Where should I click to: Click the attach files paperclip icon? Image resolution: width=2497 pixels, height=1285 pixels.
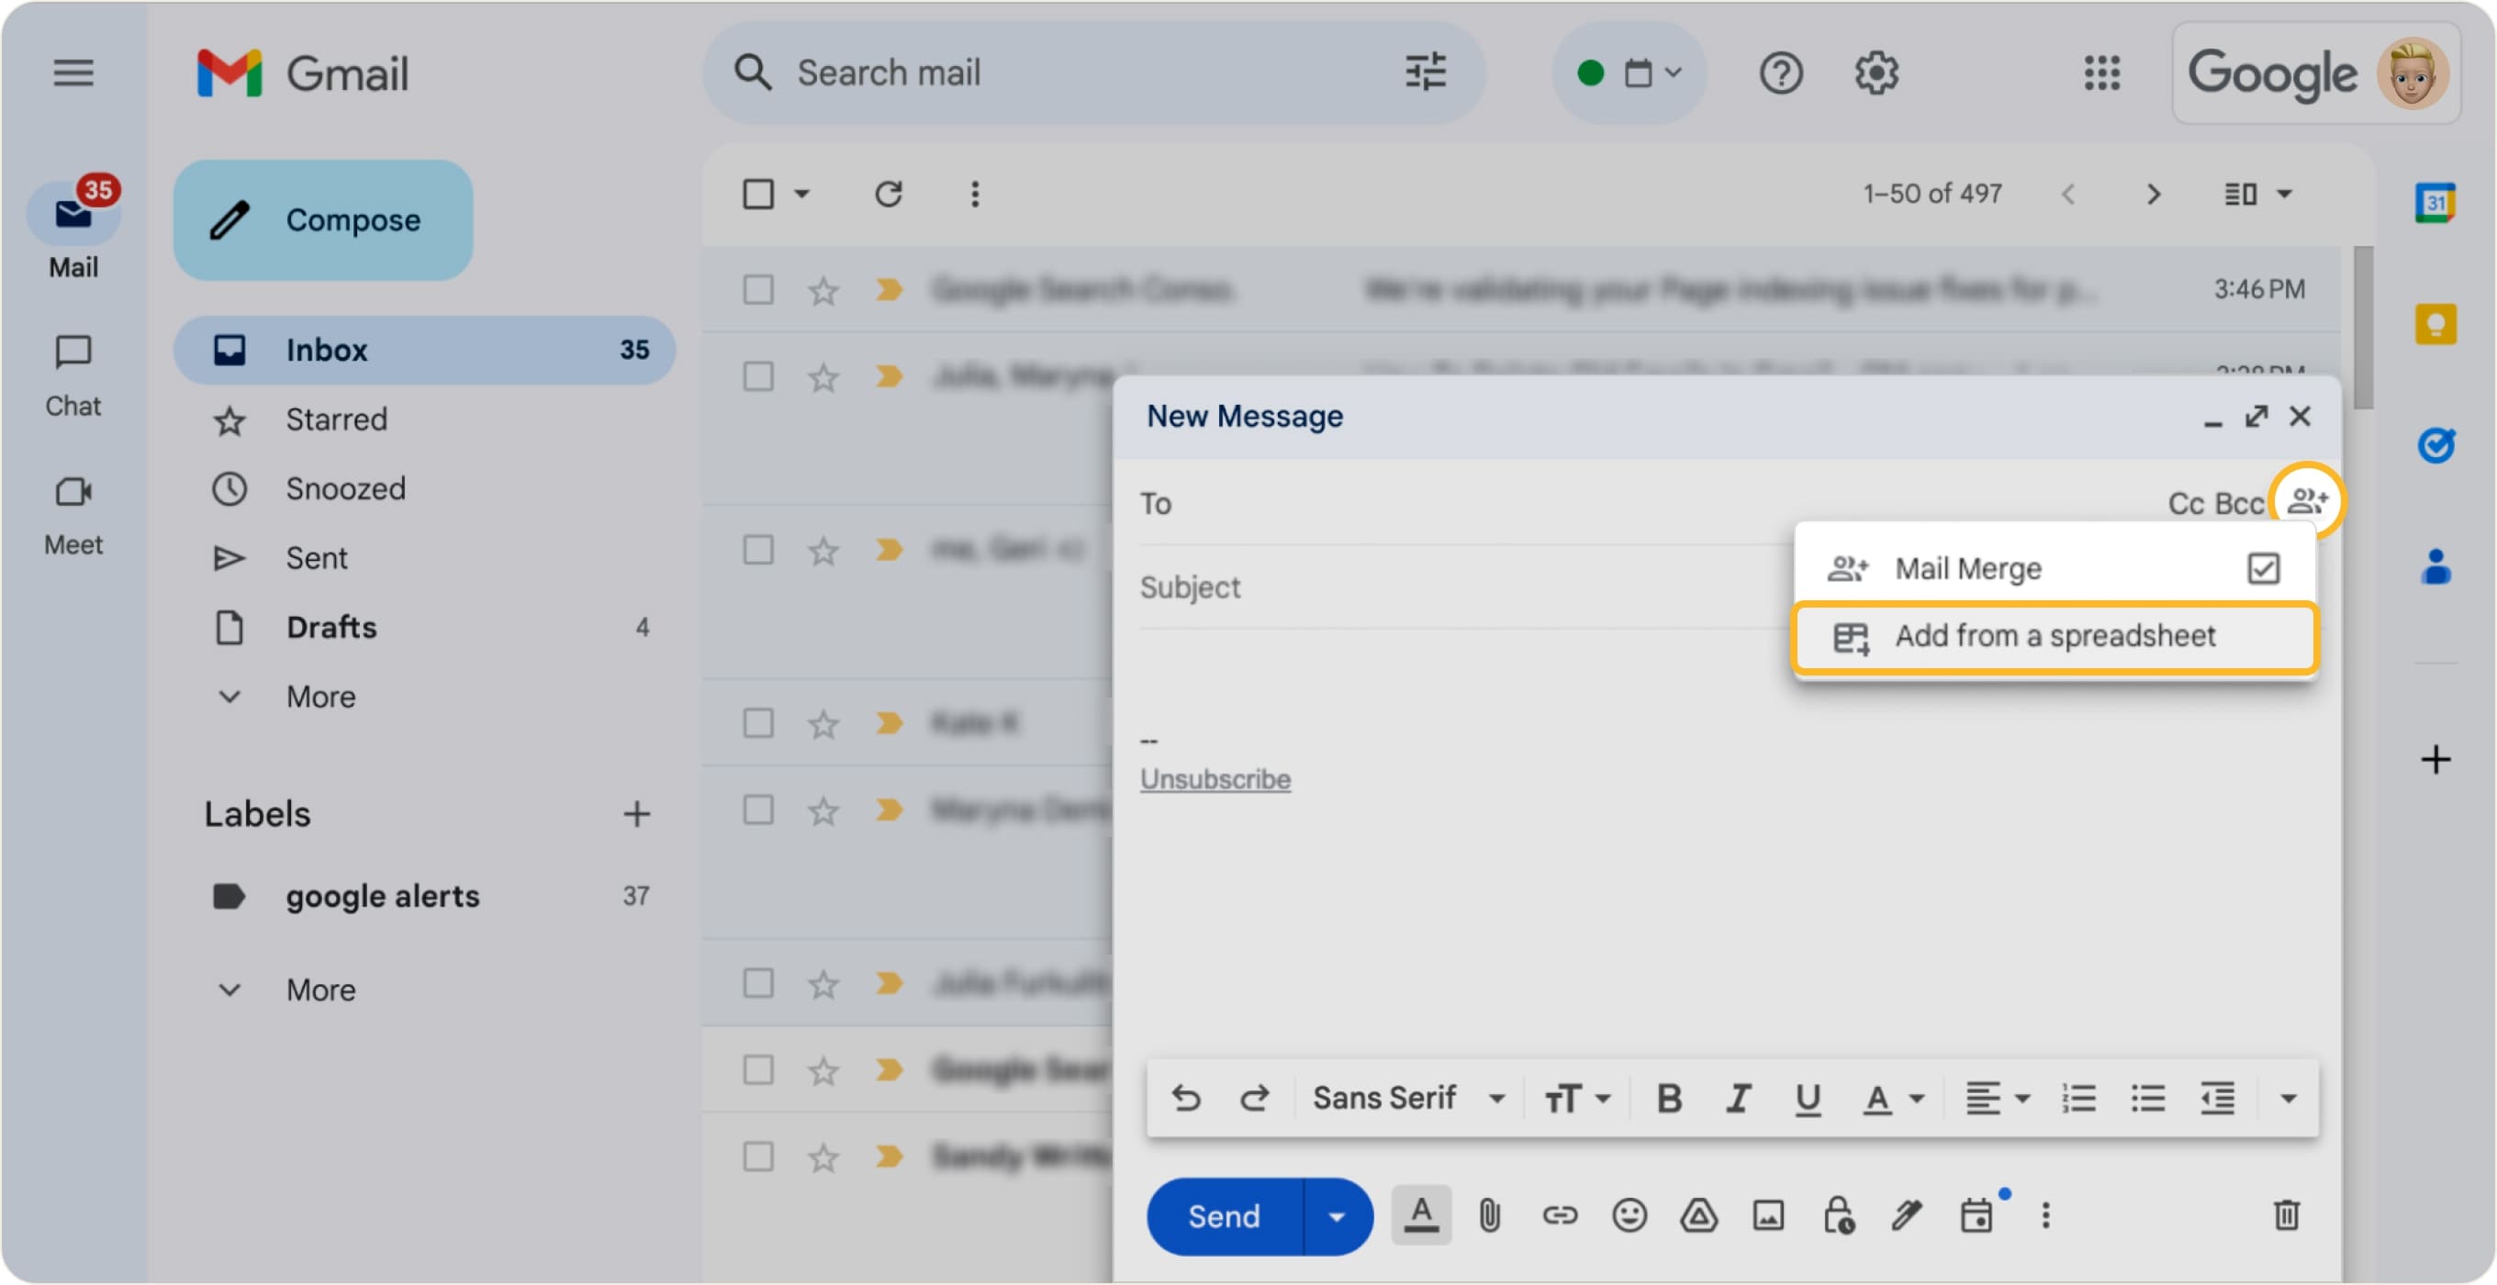coord(1489,1215)
